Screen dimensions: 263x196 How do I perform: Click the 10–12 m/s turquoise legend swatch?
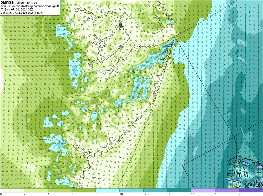click(x=131, y=190)
